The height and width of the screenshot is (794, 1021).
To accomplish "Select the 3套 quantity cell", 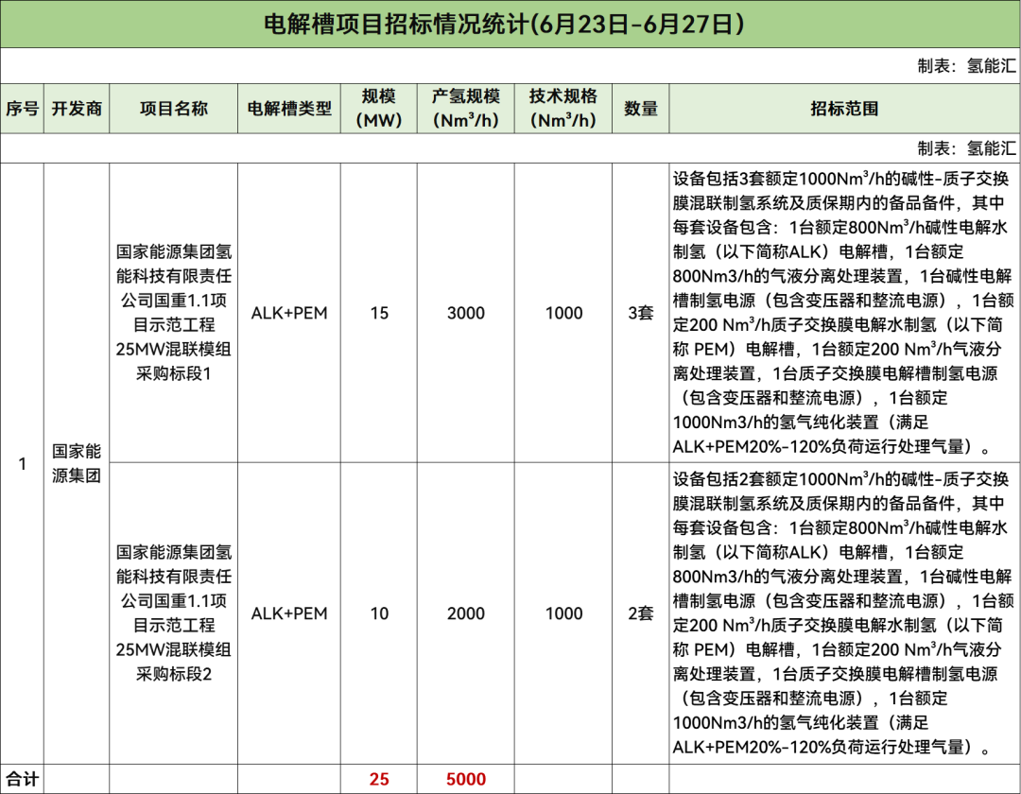I will point(640,313).
